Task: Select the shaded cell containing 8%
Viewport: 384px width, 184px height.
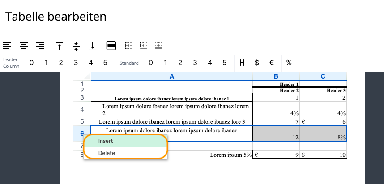Action: point(323,134)
